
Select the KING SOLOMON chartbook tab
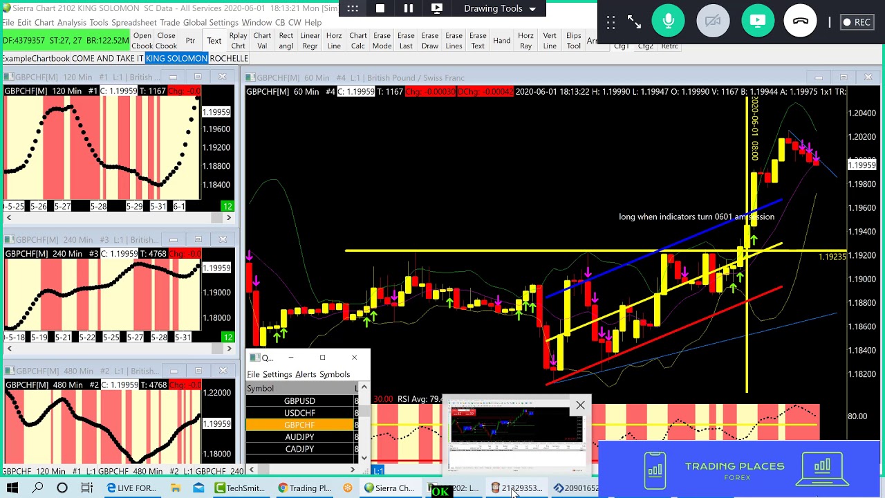click(x=176, y=58)
